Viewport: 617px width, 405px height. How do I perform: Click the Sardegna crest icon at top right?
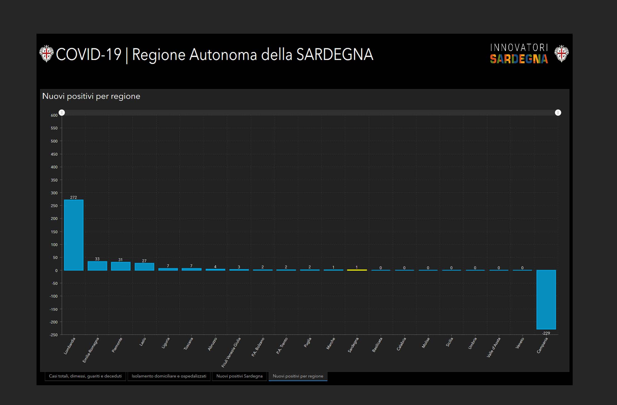coord(561,53)
